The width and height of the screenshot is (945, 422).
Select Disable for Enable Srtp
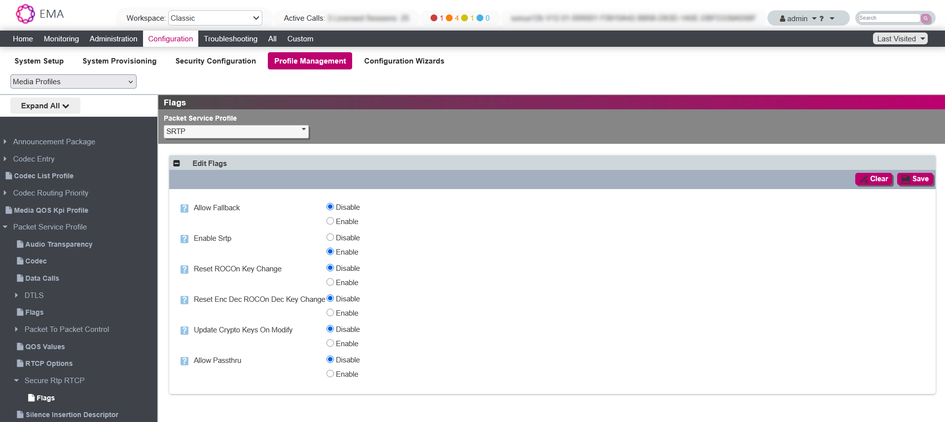tap(330, 237)
